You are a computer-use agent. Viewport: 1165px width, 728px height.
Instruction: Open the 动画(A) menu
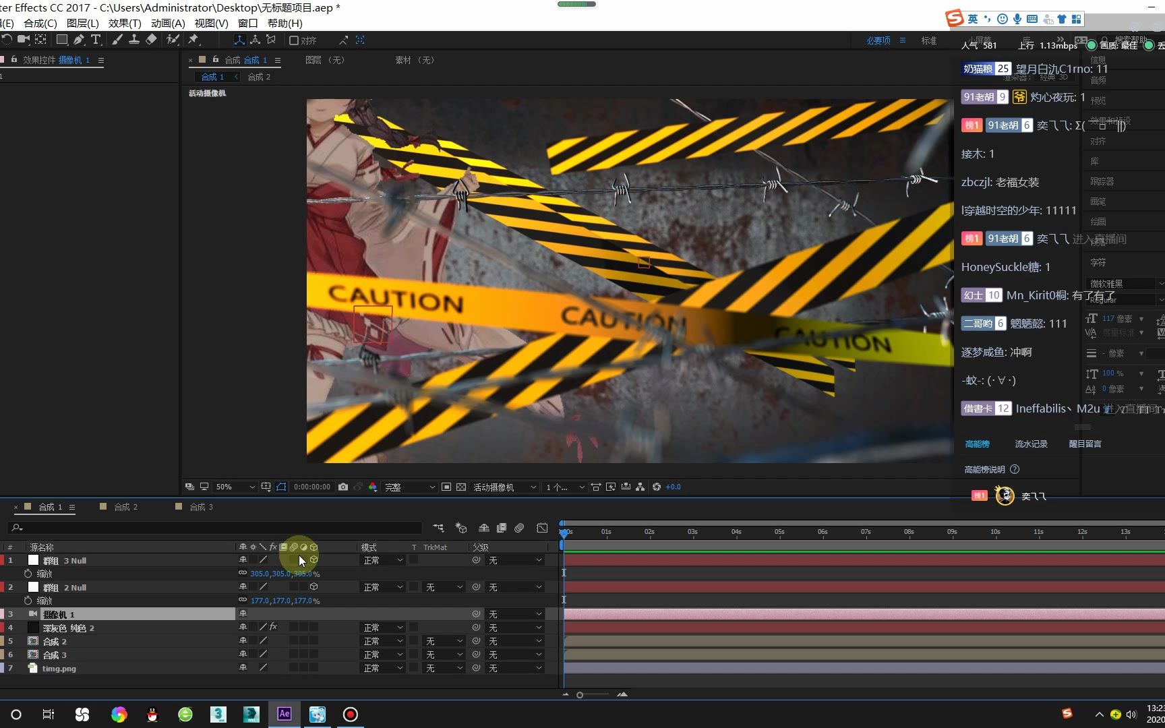pos(168,23)
